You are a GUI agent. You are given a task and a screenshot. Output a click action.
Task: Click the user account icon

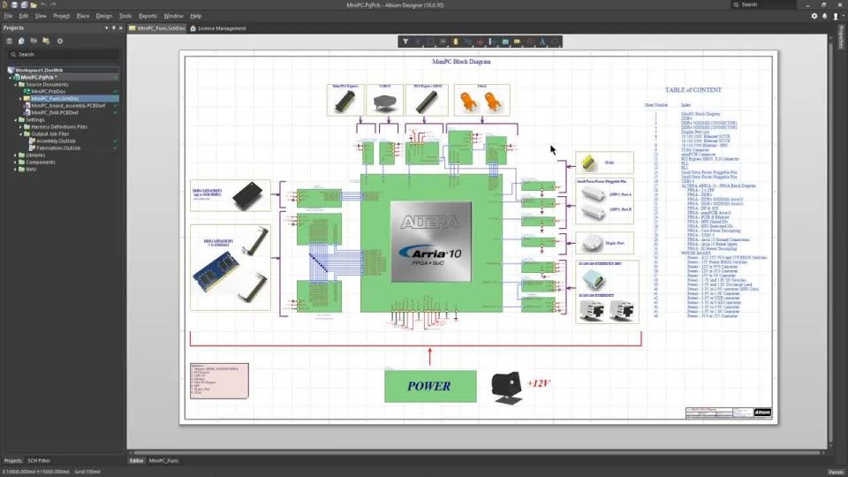click(836, 16)
